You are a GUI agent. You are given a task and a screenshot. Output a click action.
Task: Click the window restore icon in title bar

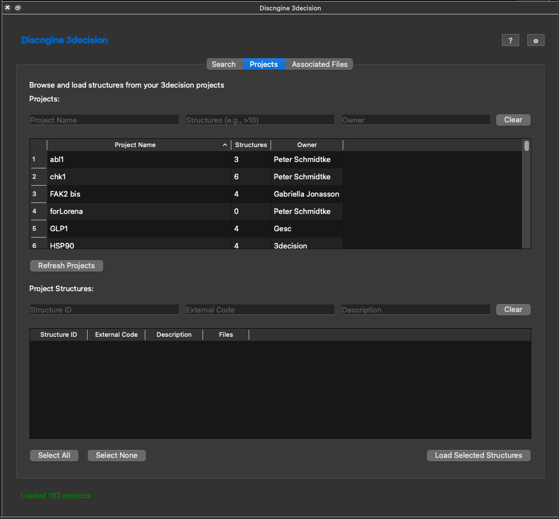18,7
